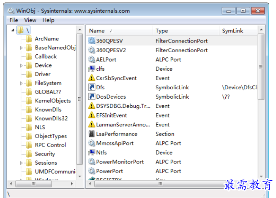Open the File menu
The height and width of the screenshot is (198, 276).
[14, 20]
